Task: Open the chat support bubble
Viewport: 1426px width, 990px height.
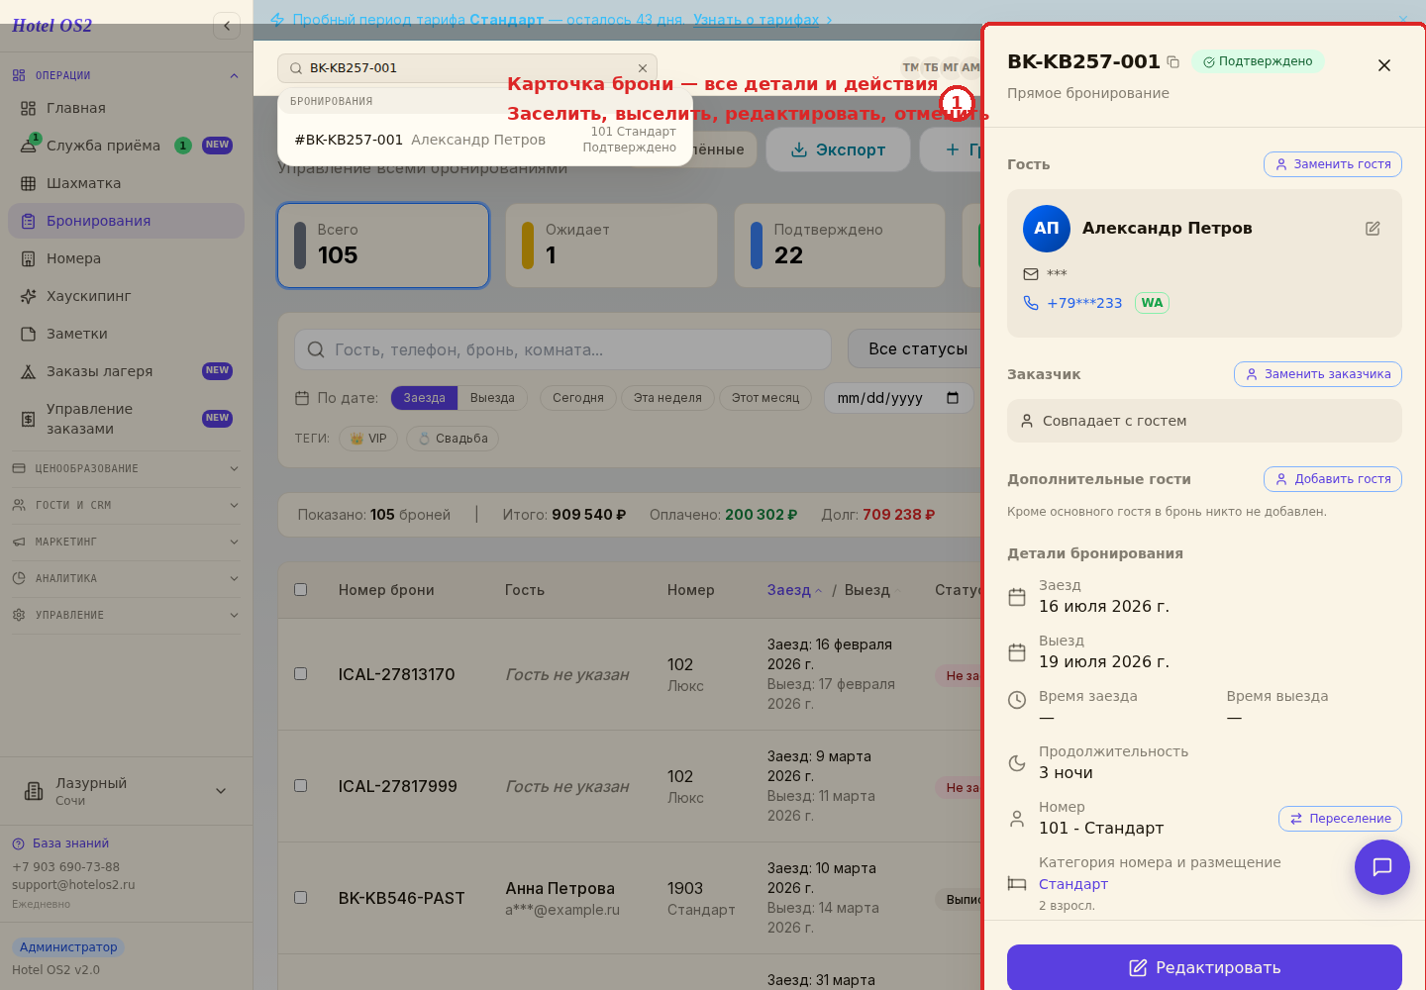Action: pos(1381,867)
